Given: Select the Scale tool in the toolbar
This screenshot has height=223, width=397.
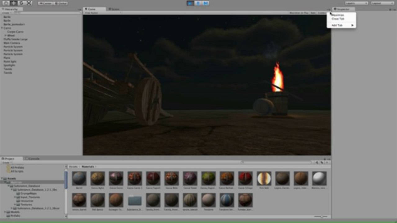Looking at the screenshot, I should point(29,3).
